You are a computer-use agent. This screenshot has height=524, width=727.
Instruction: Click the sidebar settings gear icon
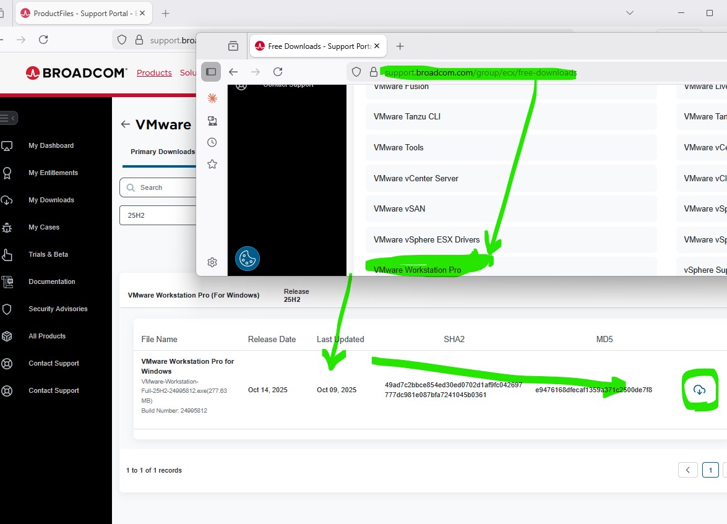(212, 262)
